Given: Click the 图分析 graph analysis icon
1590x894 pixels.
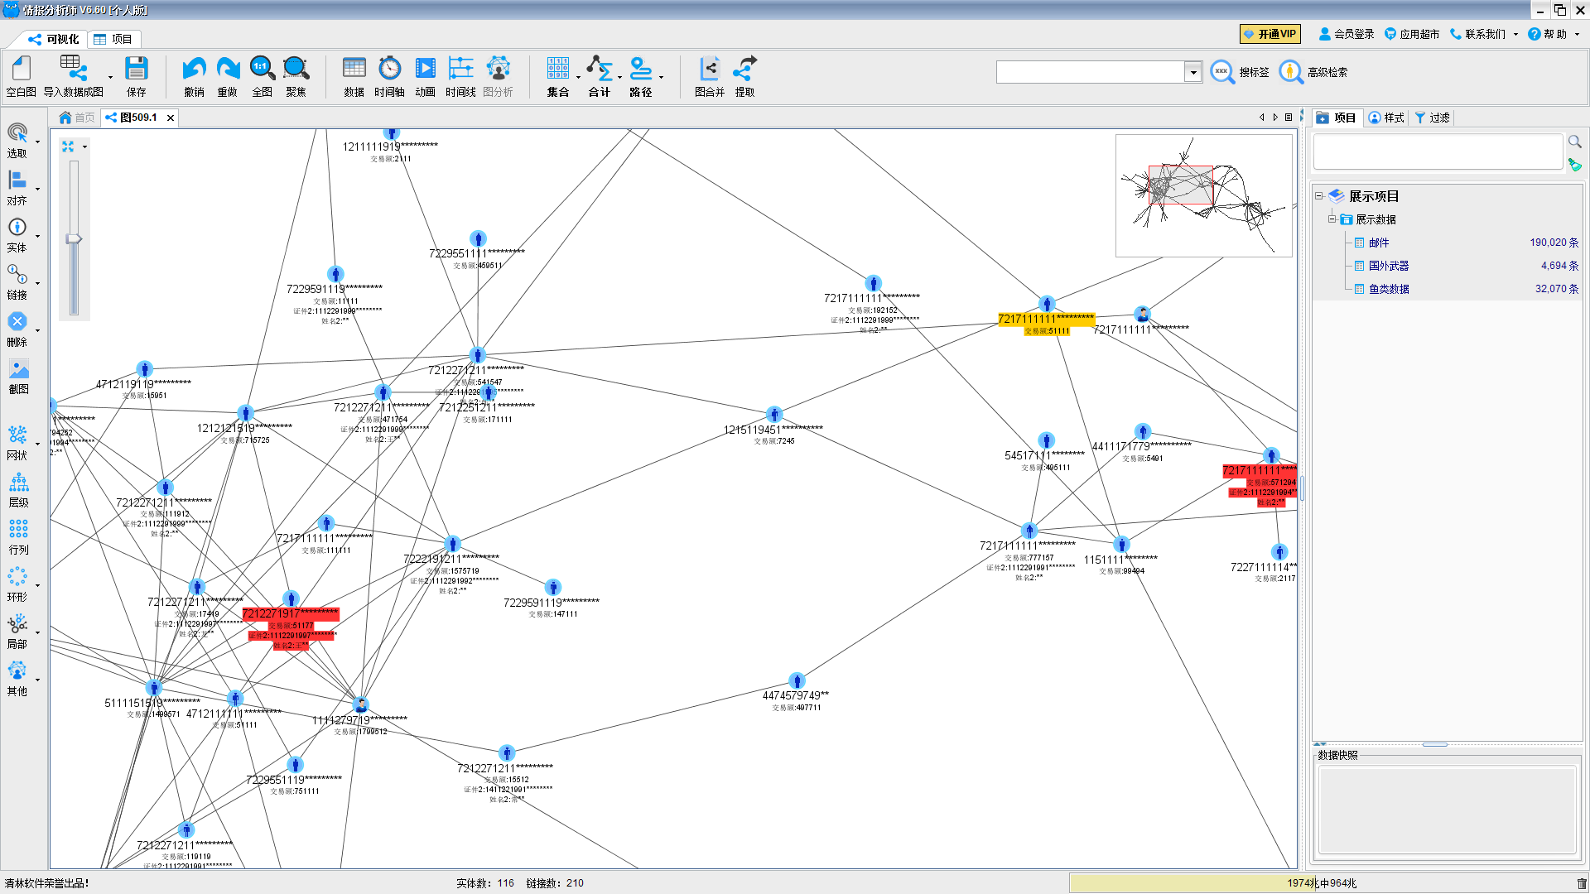Looking at the screenshot, I should pyautogui.click(x=498, y=77).
